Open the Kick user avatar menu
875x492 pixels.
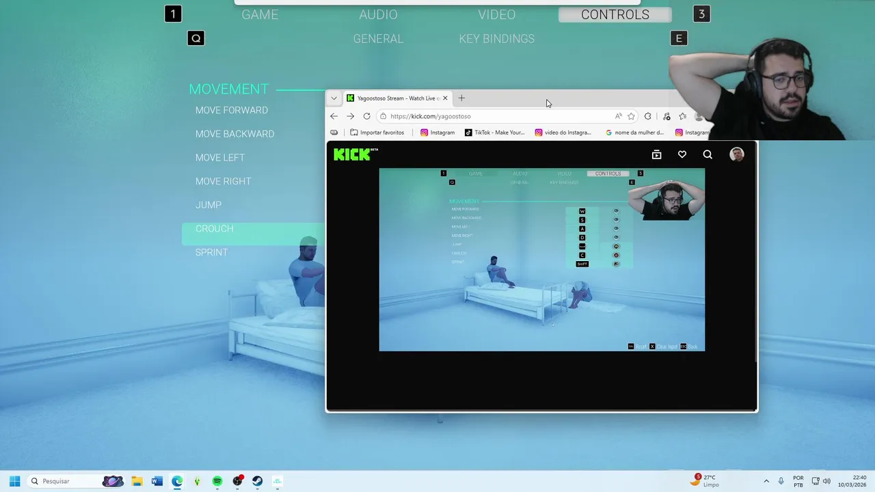[737, 154]
